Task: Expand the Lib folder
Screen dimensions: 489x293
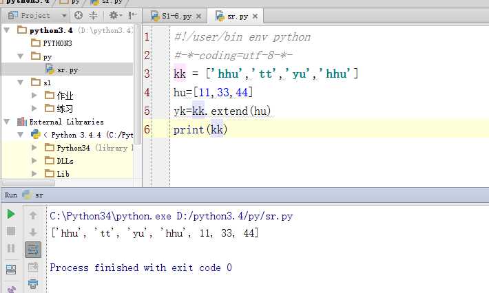Action: point(34,174)
